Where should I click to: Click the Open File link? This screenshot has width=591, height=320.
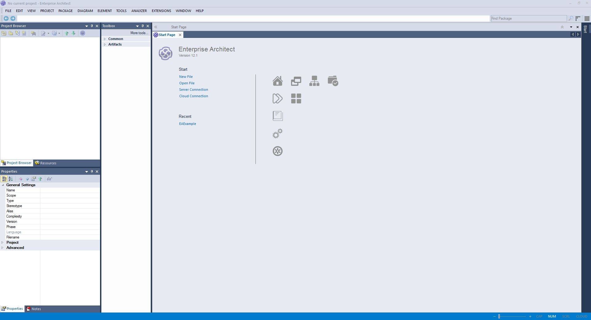point(187,83)
